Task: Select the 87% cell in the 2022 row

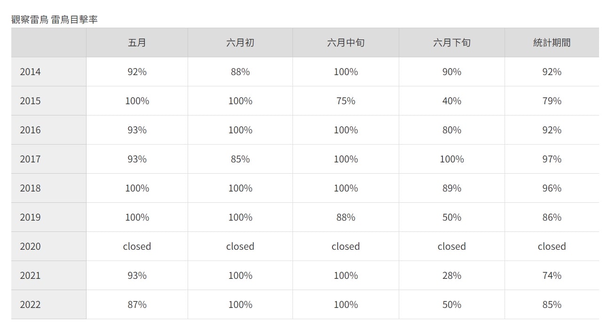Action: coord(137,305)
